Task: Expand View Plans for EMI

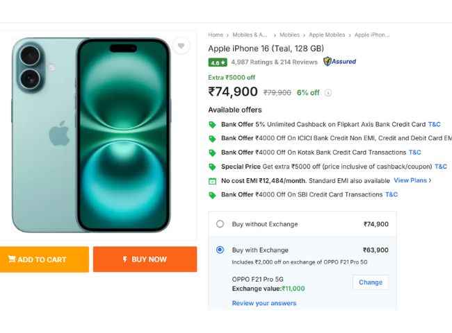Action: (412, 180)
